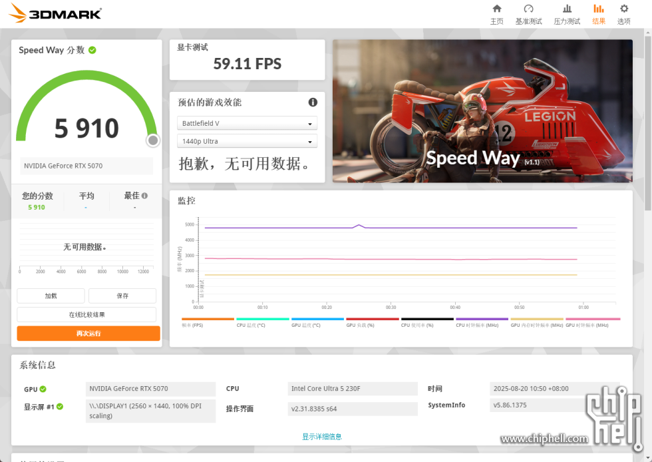Click the Speed Way benchmark artwork image
This screenshot has width=652, height=462.
(482, 111)
